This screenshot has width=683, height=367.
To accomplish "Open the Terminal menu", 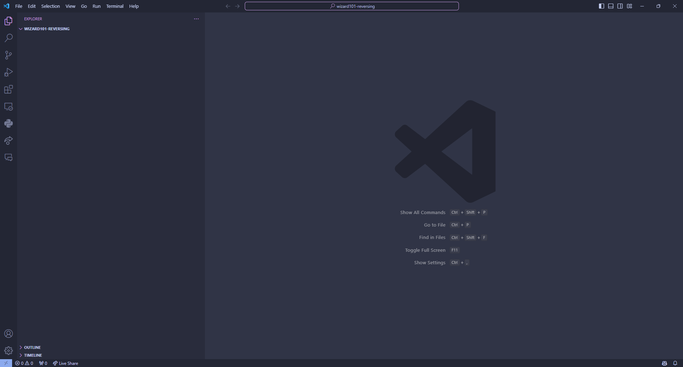I will tap(115, 6).
